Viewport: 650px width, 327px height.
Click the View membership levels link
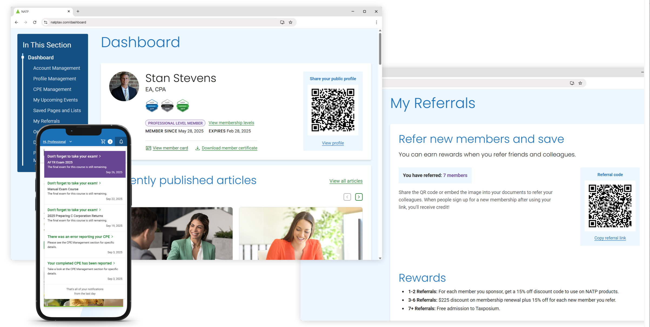click(231, 123)
